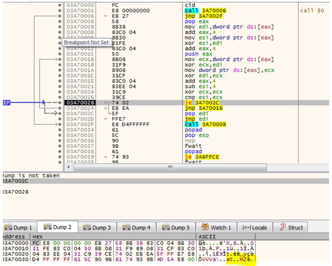Click the Dump 1 tab icon
This screenshot has width=332, height=266.
click(8, 227)
